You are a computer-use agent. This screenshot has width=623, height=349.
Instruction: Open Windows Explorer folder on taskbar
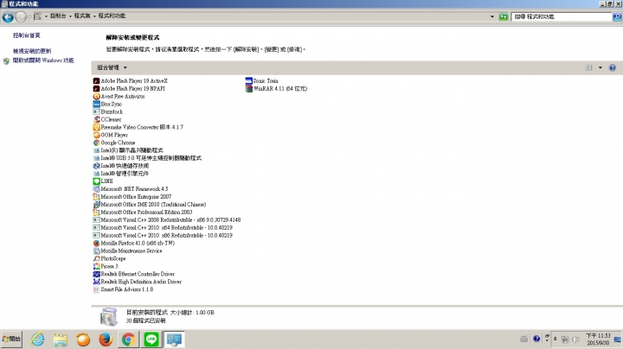point(61,339)
